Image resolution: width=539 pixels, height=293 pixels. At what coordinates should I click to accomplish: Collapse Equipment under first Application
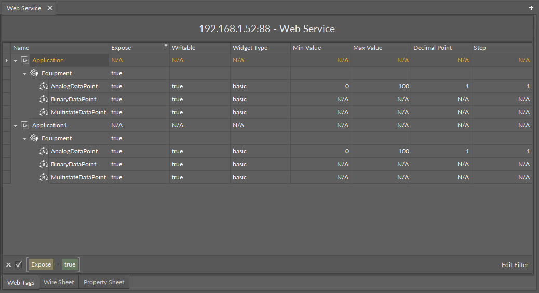click(x=25, y=74)
